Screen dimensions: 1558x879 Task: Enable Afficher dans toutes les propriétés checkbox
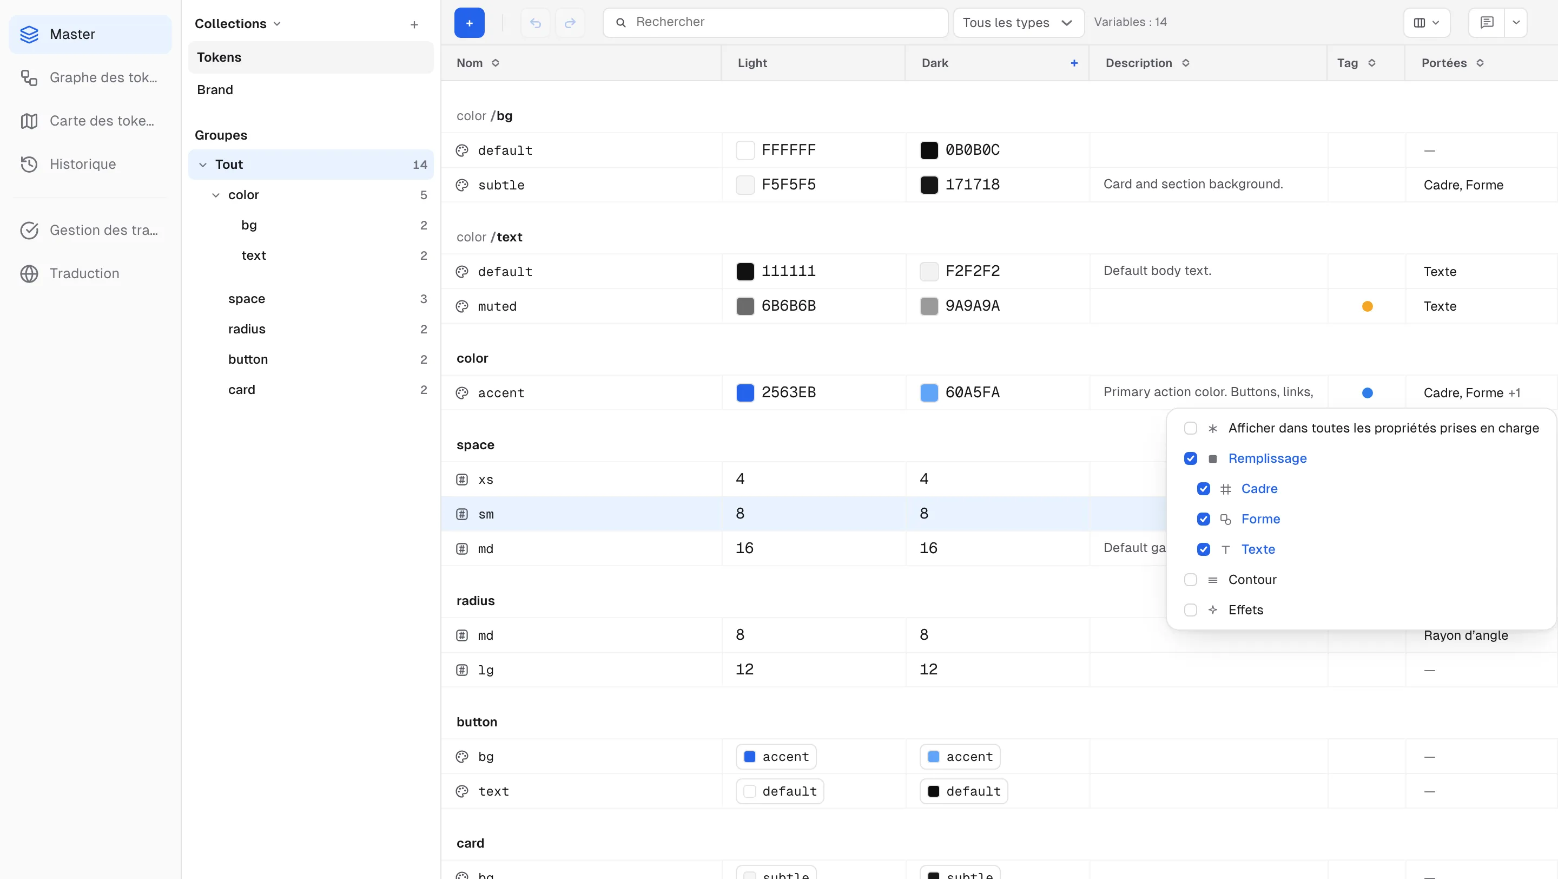coord(1190,428)
